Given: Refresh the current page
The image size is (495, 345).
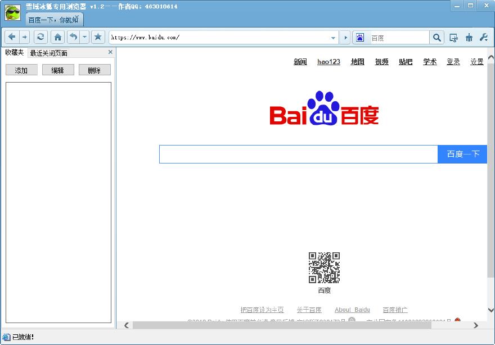Looking at the screenshot, I should (40, 37).
